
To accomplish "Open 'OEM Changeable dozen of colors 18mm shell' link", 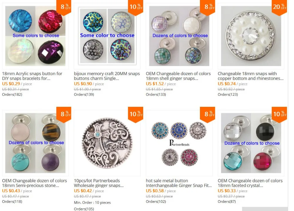I will click(178, 76).
